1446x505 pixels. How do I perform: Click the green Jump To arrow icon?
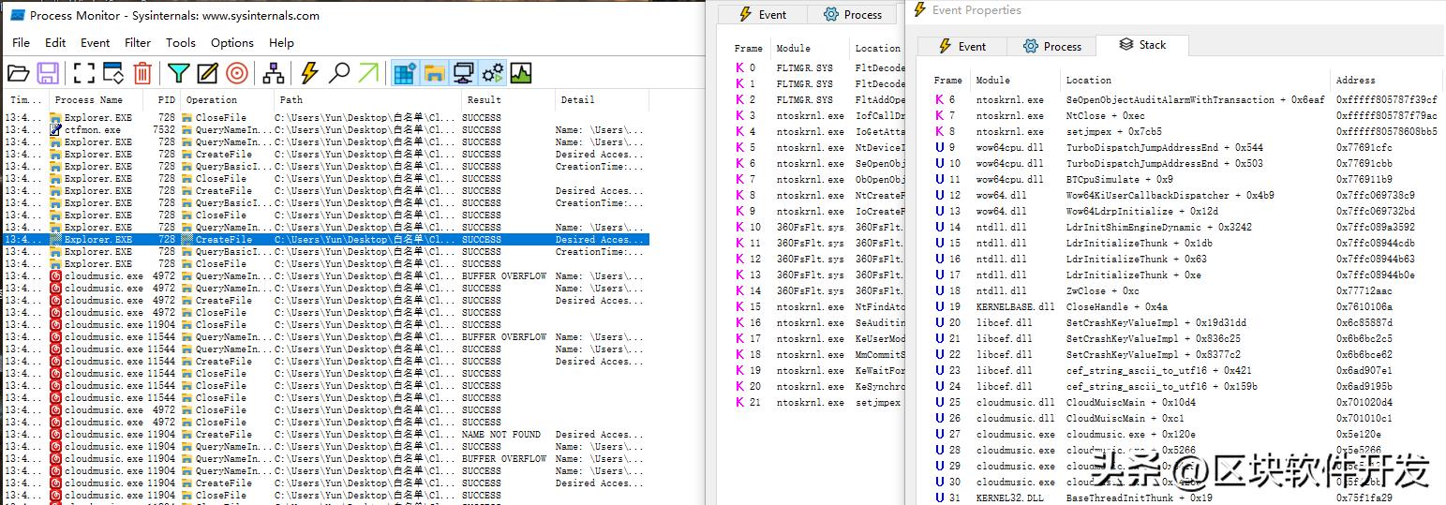(368, 73)
